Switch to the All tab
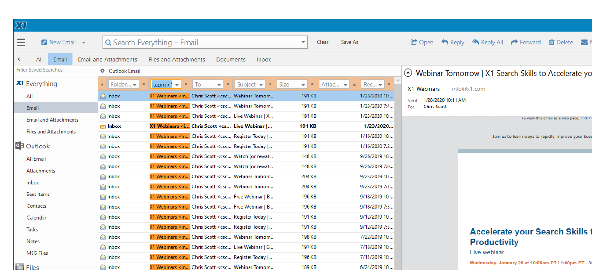Screen dimensions: 592x270 pyautogui.click(x=40, y=59)
